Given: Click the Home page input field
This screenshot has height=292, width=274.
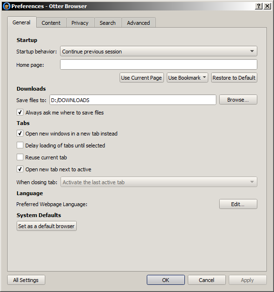Looking at the screenshot, I should tap(159, 64).
